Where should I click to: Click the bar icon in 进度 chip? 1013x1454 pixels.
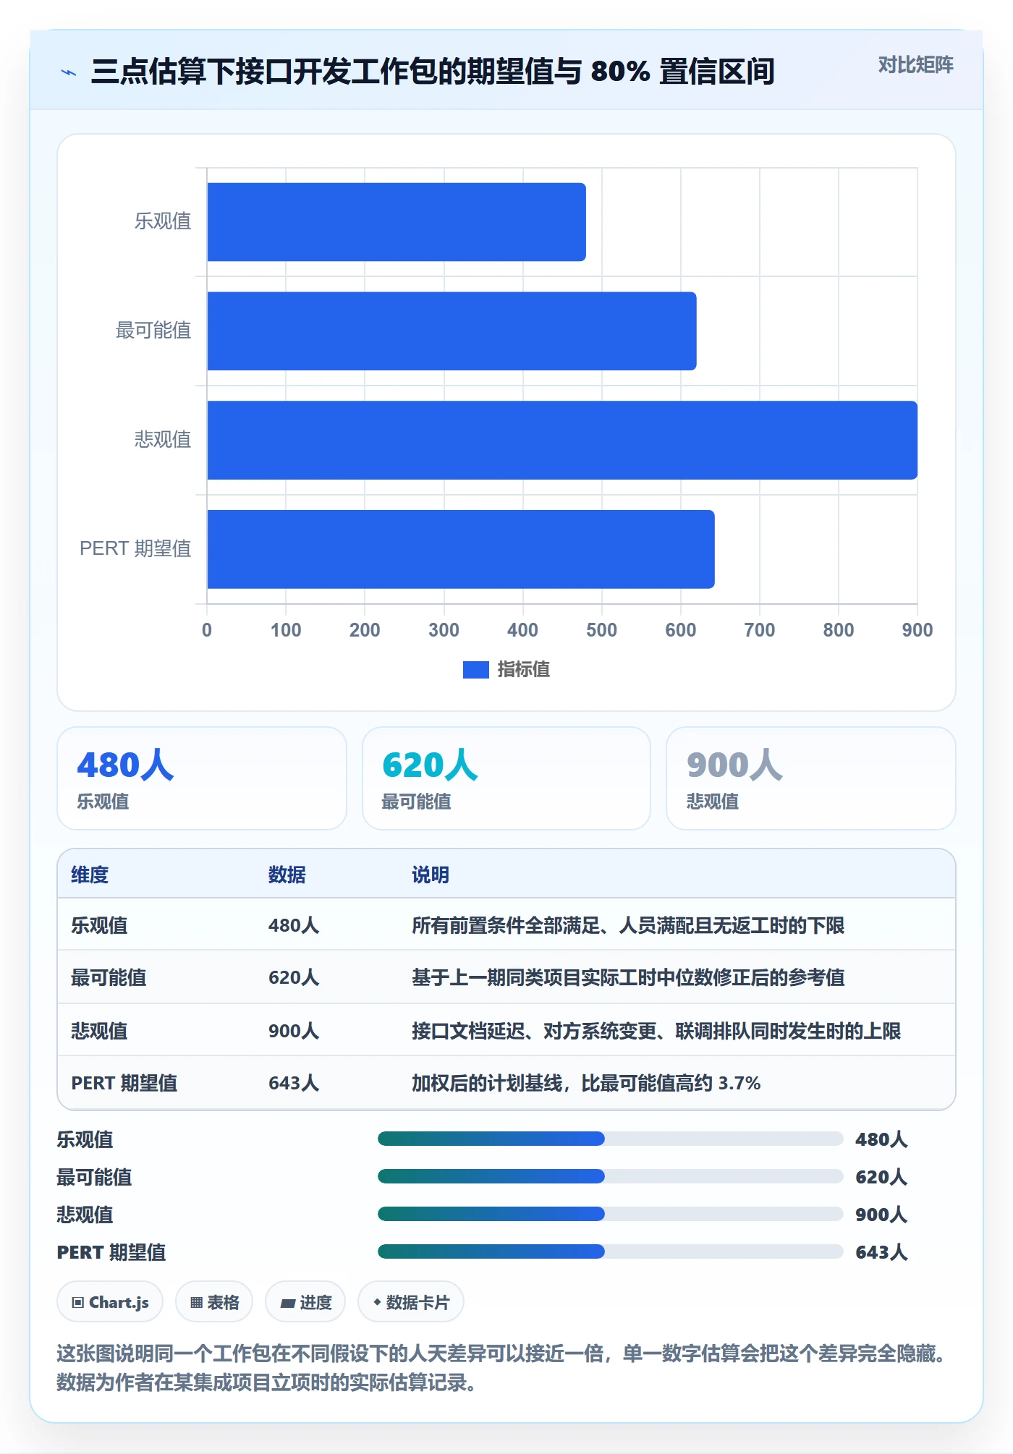coord(288,1304)
